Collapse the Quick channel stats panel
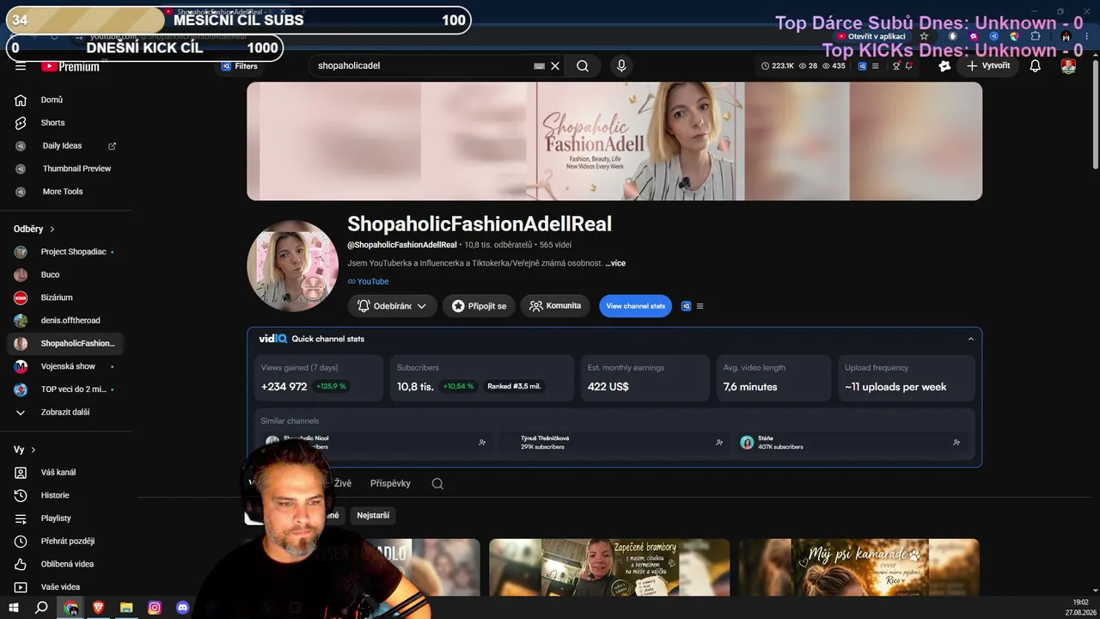This screenshot has width=1100, height=619. point(971,339)
